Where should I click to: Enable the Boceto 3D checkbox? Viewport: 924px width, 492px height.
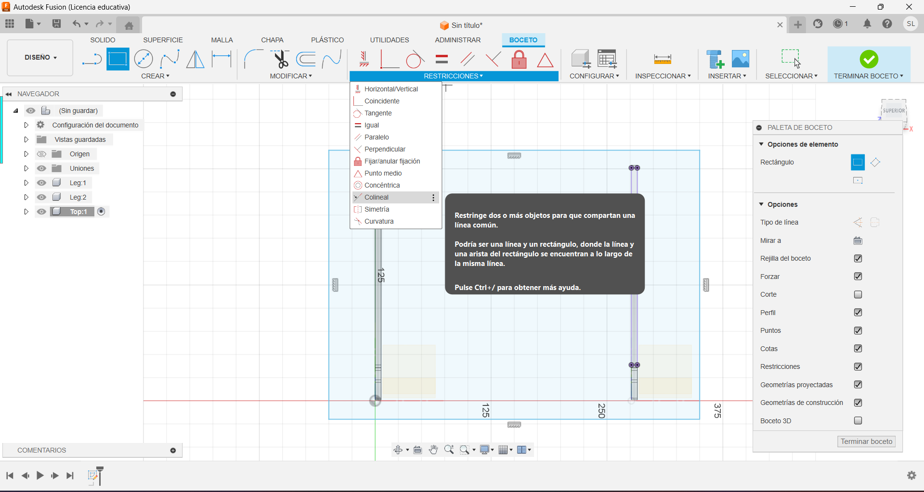[858, 420]
